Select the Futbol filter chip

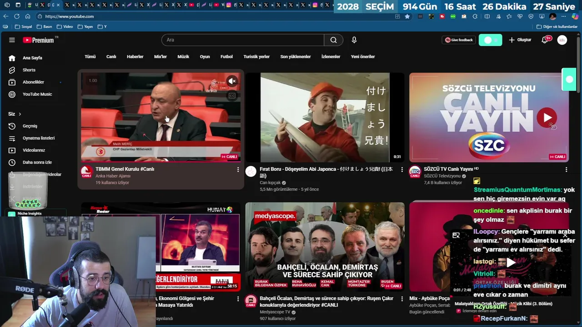click(x=226, y=57)
